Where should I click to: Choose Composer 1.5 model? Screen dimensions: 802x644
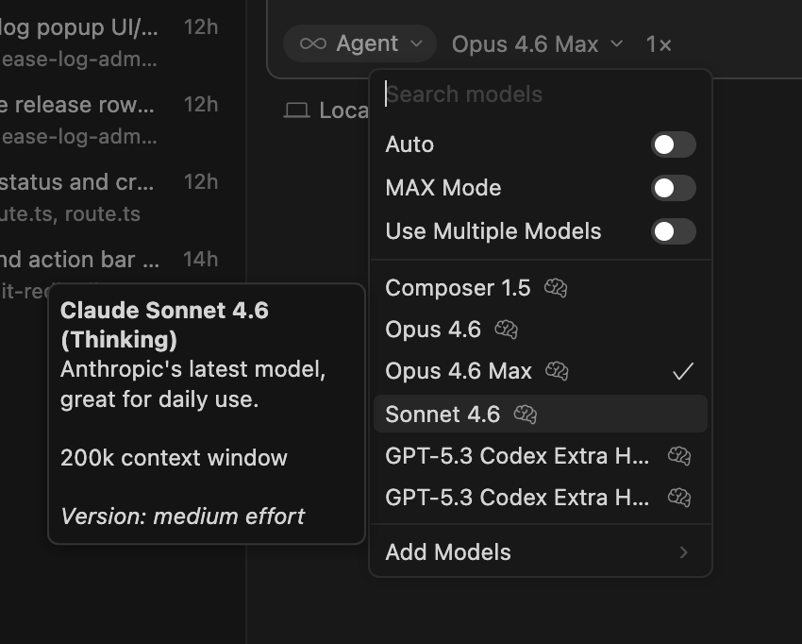458,288
